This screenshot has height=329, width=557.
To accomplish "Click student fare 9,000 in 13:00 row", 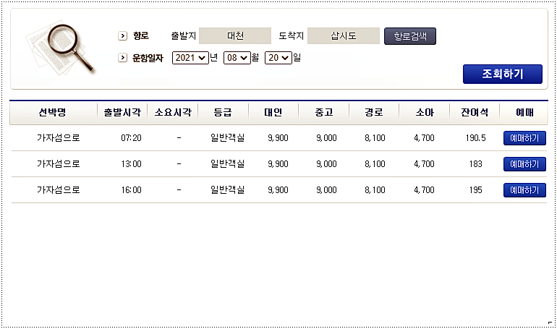I will (326, 164).
